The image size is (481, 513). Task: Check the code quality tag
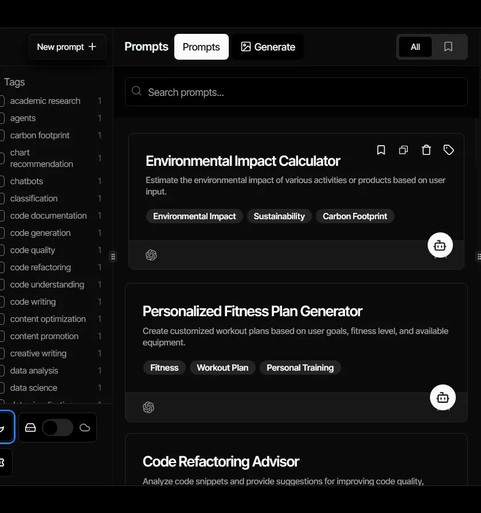tap(2, 250)
